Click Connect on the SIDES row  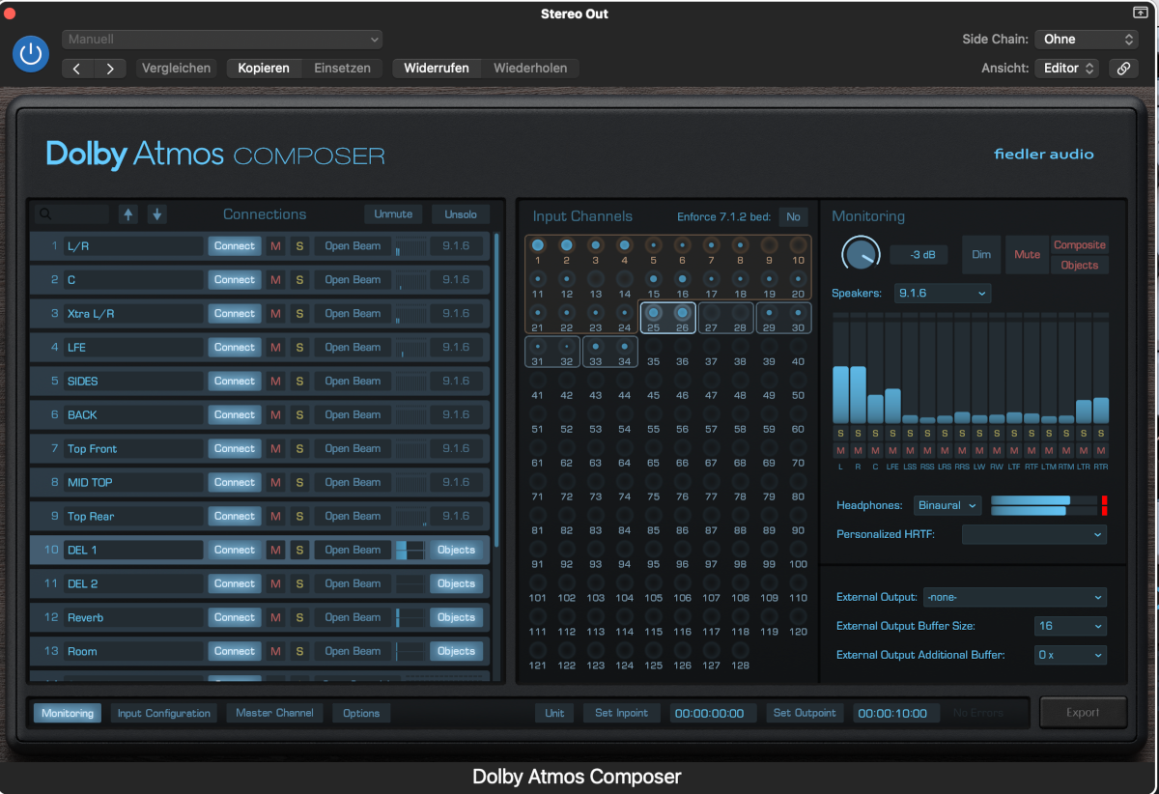[235, 382]
